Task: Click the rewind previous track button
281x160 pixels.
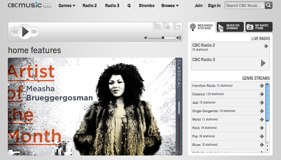Action: click(15, 32)
